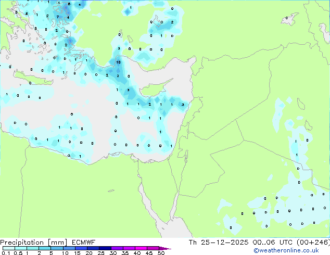Click the '50' legend scale value
The image size is (330, 255).
click(161, 253)
